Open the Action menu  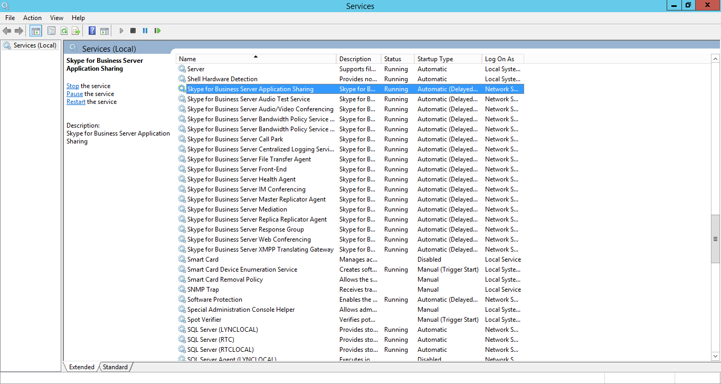[x=32, y=18]
